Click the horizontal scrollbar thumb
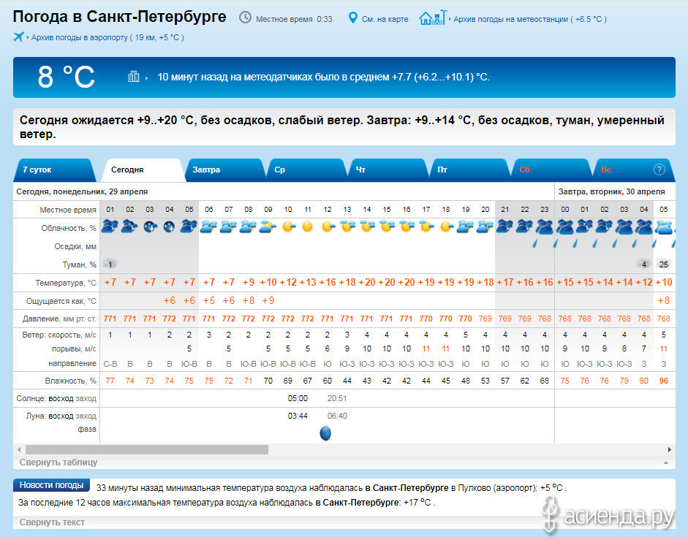The height and width of the screenshot is (537, 688). click(x=146, y=449)
